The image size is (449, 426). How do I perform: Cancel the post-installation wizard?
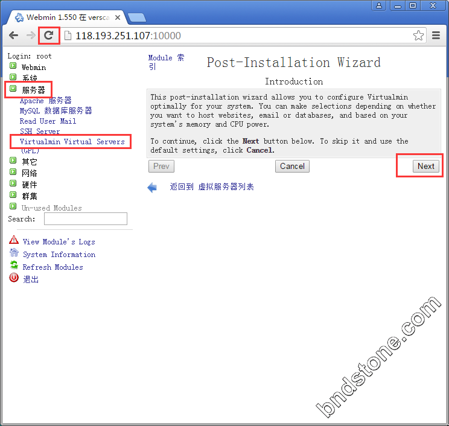click(292, 166)
